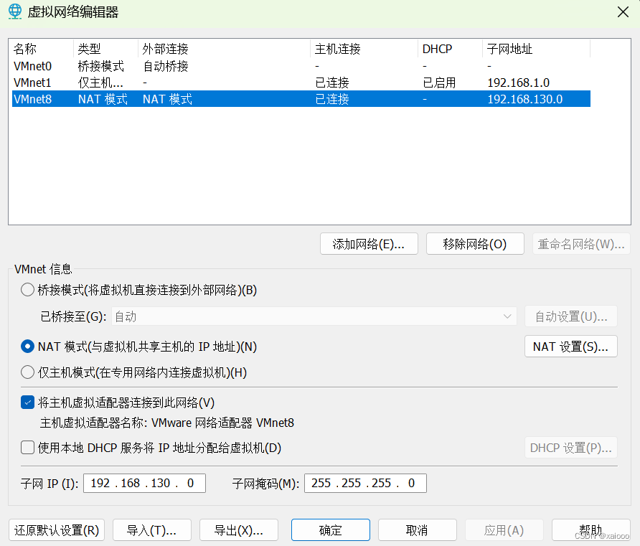This screenshot has height=546, width=640.
Task: Select the NAT 模式 radio button
Action: 27,347
